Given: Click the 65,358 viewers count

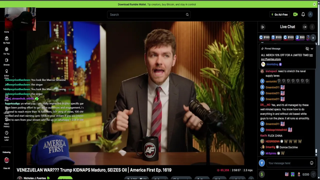Looking at the screenshot, I should tap(223, 170).
